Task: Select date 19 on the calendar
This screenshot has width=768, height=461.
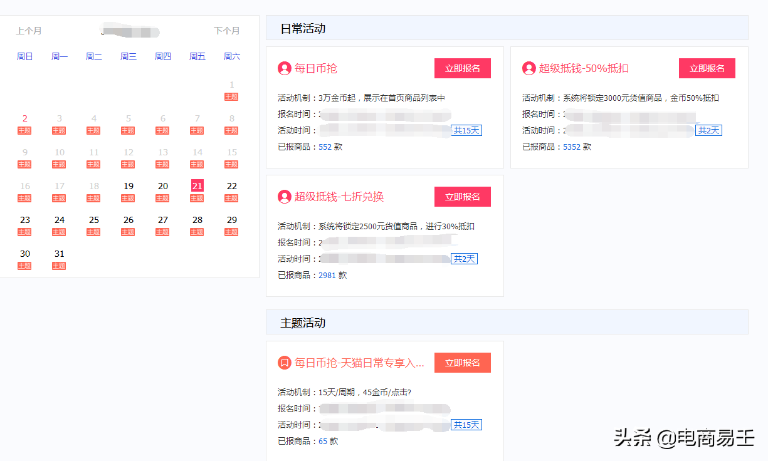Action: (x=128, y=185)
